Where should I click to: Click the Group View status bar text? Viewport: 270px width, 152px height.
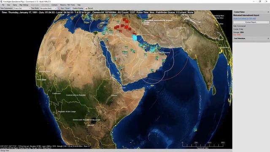click(5, 151)
